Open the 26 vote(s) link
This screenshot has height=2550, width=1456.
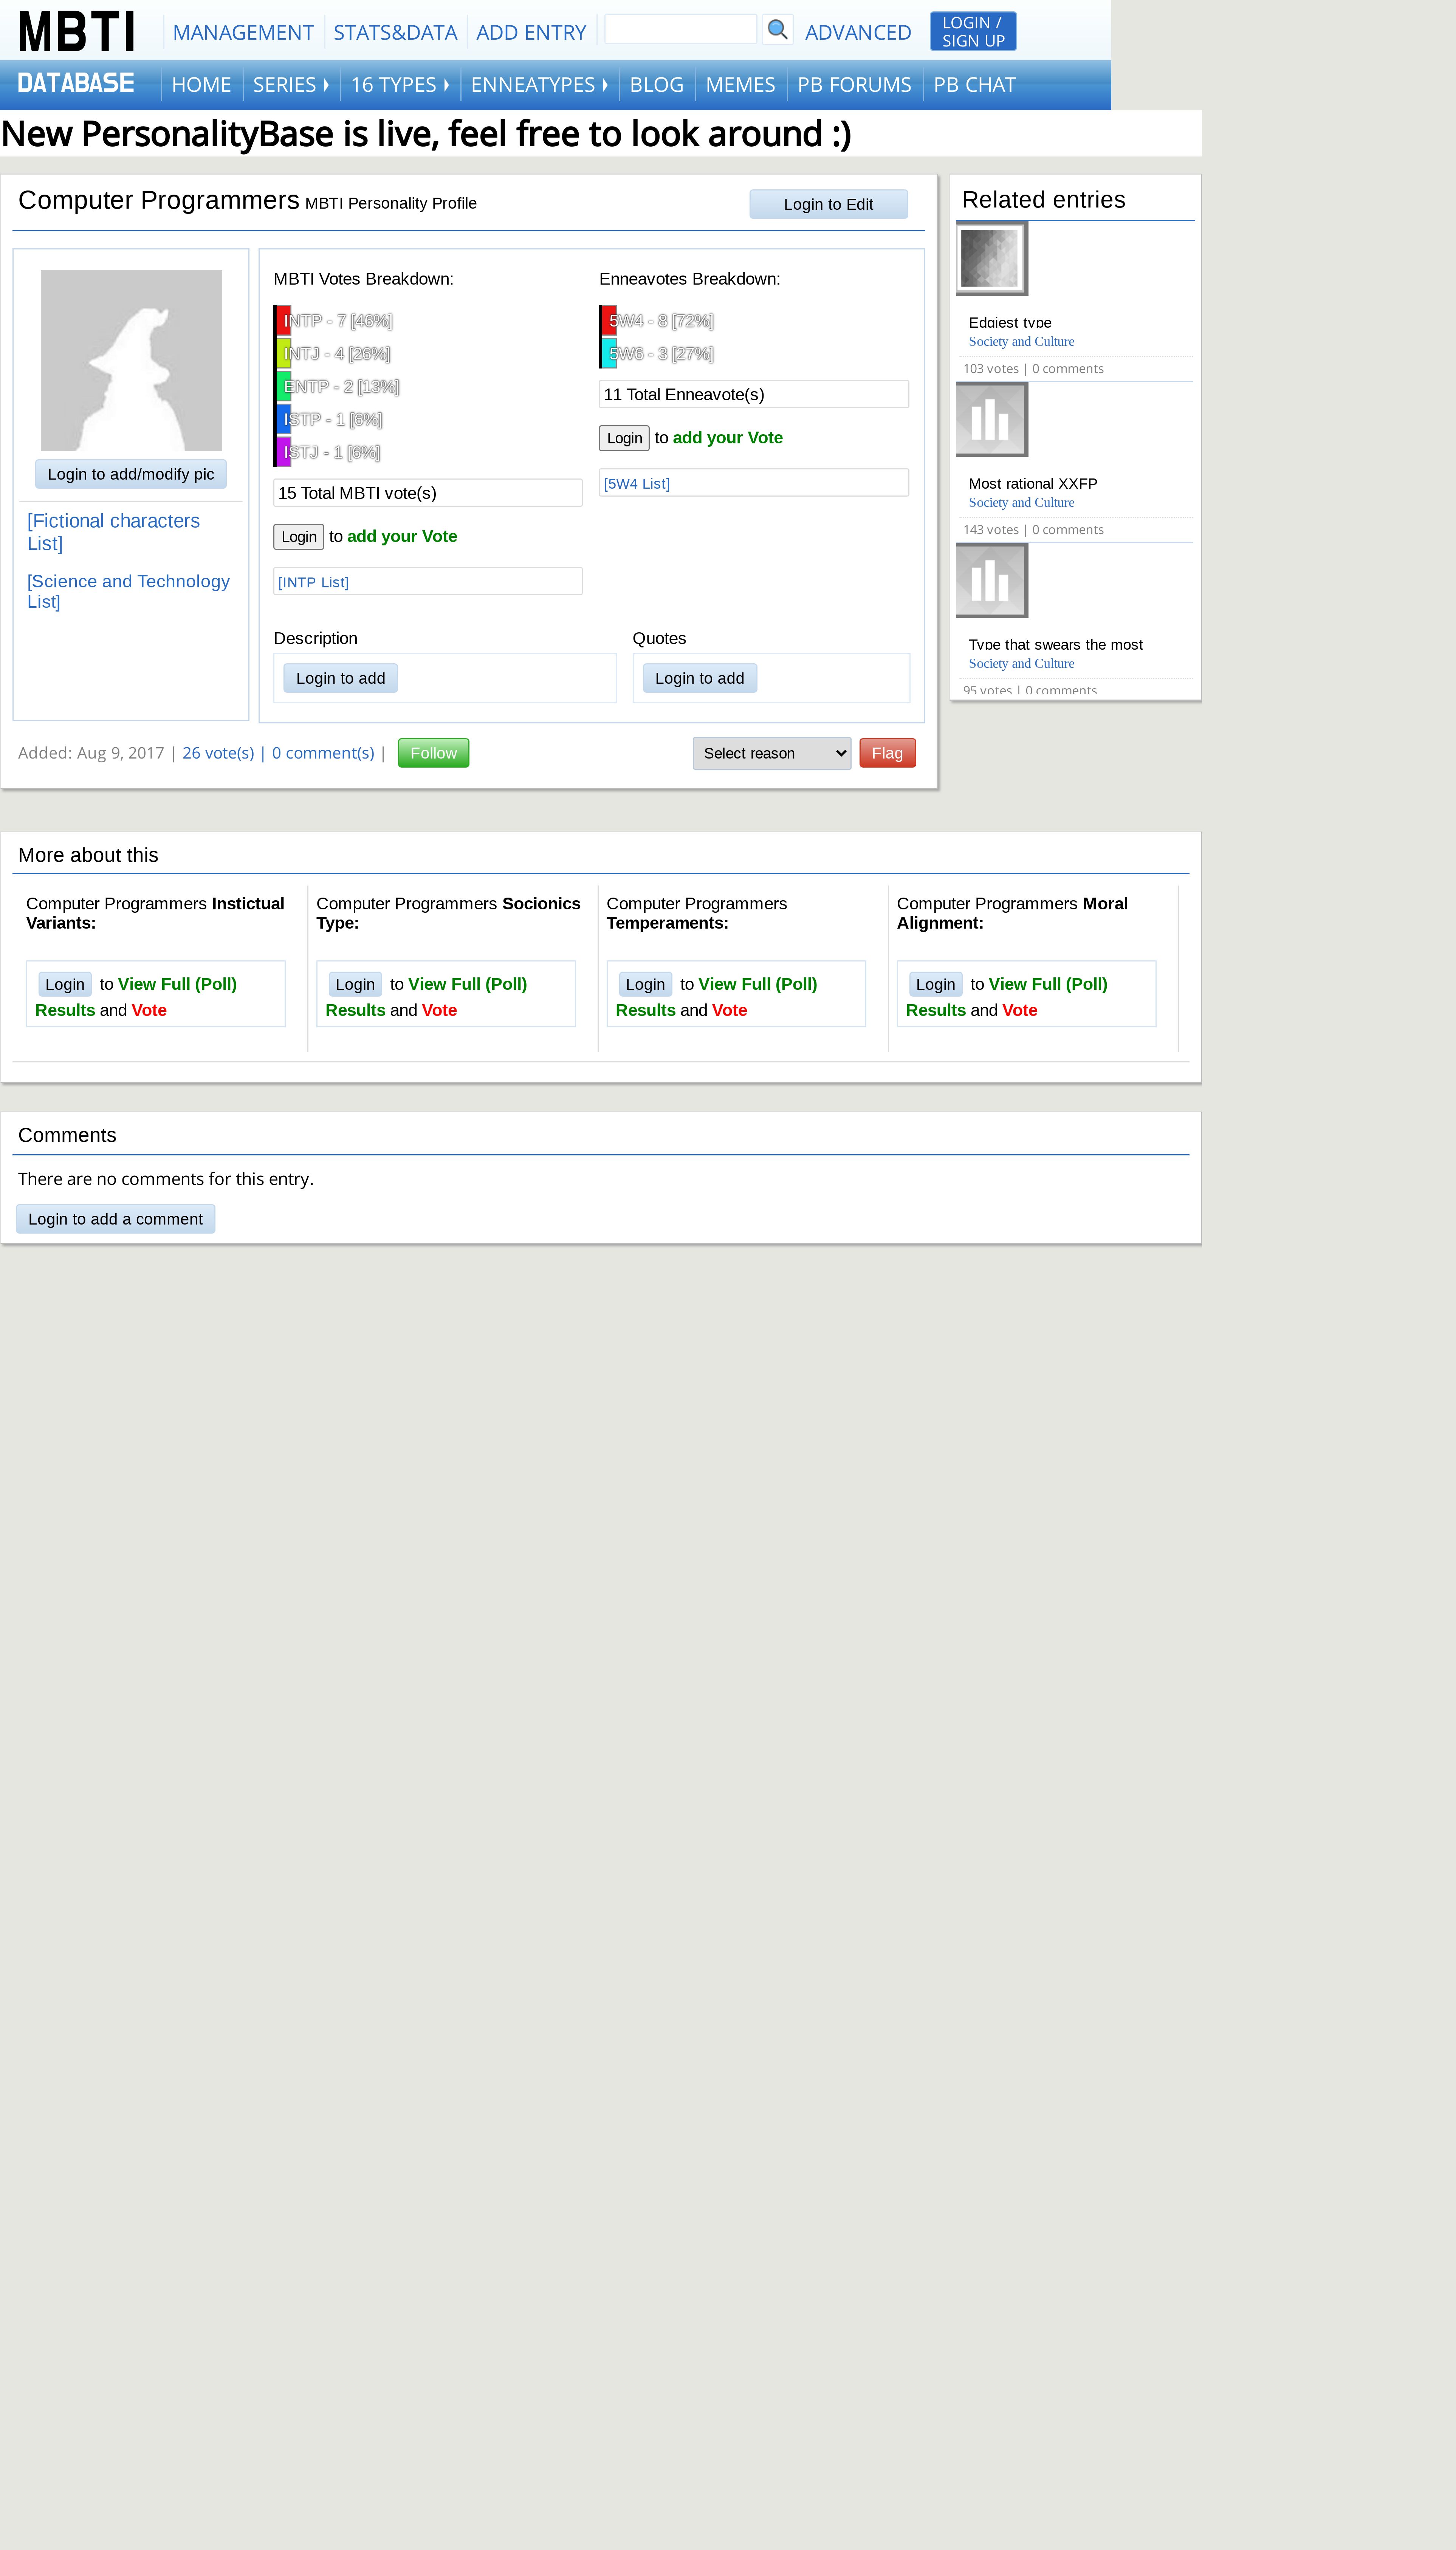218,753
